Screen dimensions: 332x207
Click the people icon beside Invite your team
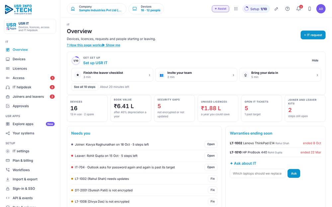pyautogui.click(x=162, y=75)
